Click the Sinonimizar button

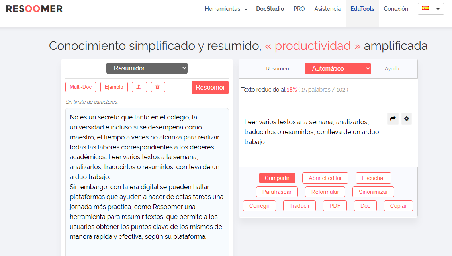373,192
